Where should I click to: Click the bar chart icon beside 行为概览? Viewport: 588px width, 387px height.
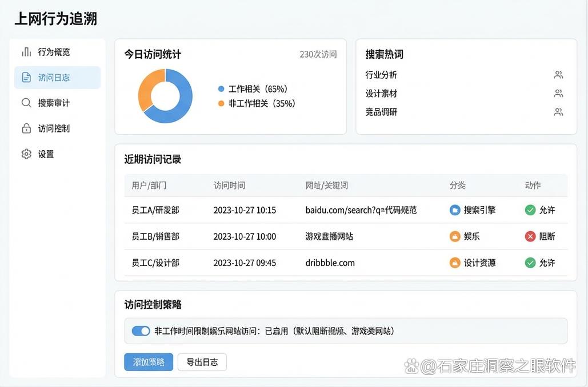coord(26,52)
